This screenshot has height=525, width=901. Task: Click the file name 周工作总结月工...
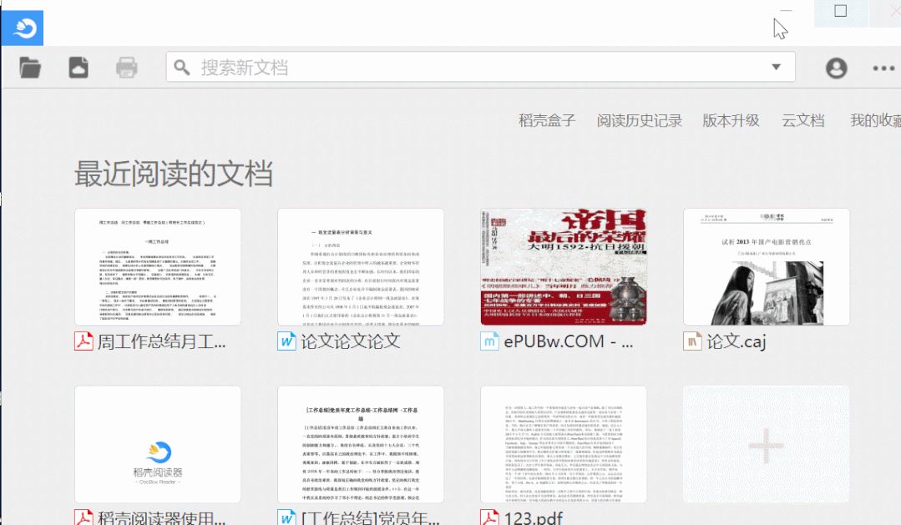161,341
